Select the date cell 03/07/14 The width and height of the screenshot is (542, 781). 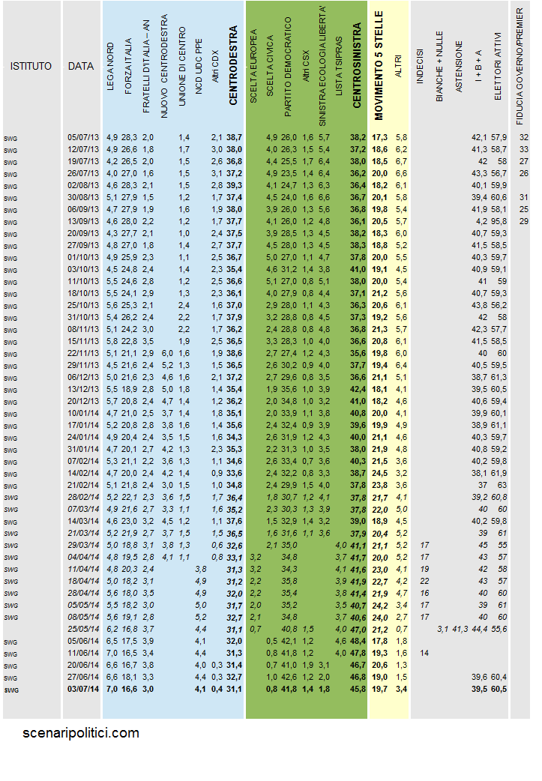pyautogui.click(x=83, y=689)
